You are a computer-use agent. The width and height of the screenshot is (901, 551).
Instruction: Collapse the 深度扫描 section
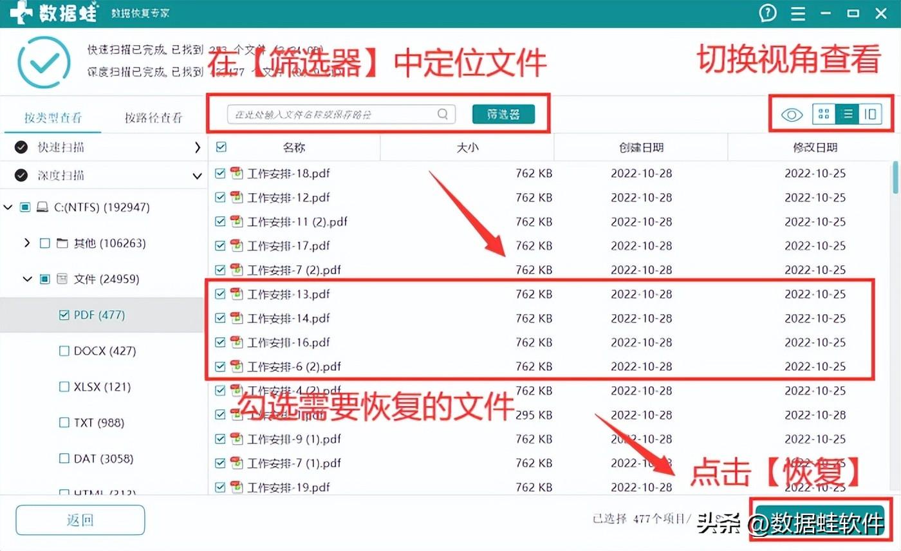point(198,175)
